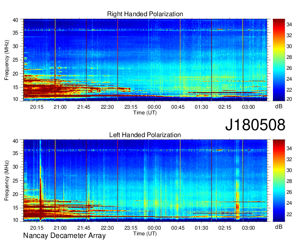This screenshot has width=297, height=241.
Task: Click the 34 dB value on upper colorbar
Action: pyautogui.click(x=289, y=24)
